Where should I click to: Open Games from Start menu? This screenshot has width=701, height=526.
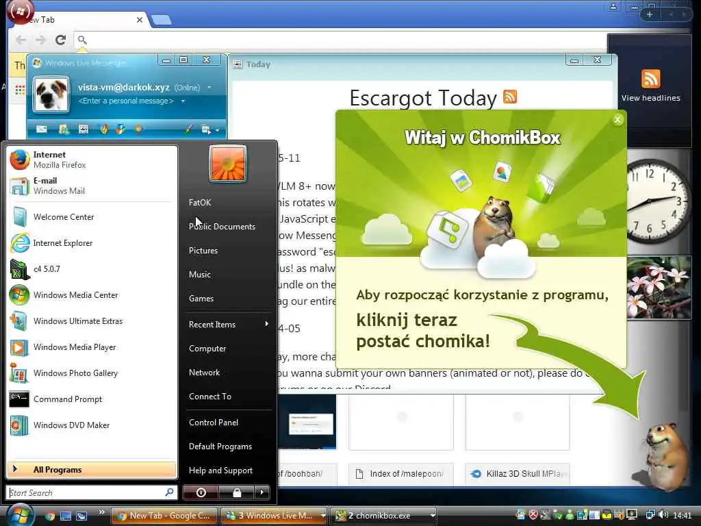point(201,299)
